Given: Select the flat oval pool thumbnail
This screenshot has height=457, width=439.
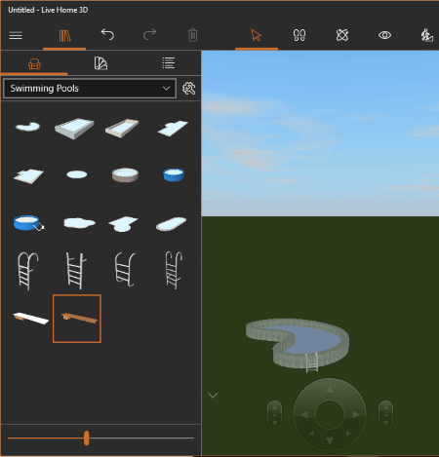Looking at the screenshot, I should point(77,174).
